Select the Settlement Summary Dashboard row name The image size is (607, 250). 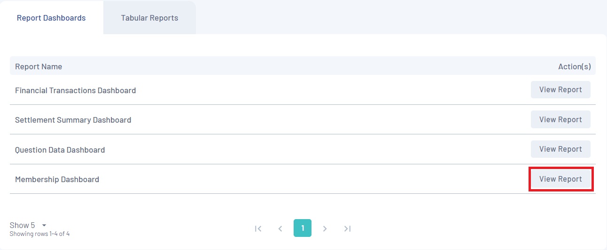tap(73, 120)
